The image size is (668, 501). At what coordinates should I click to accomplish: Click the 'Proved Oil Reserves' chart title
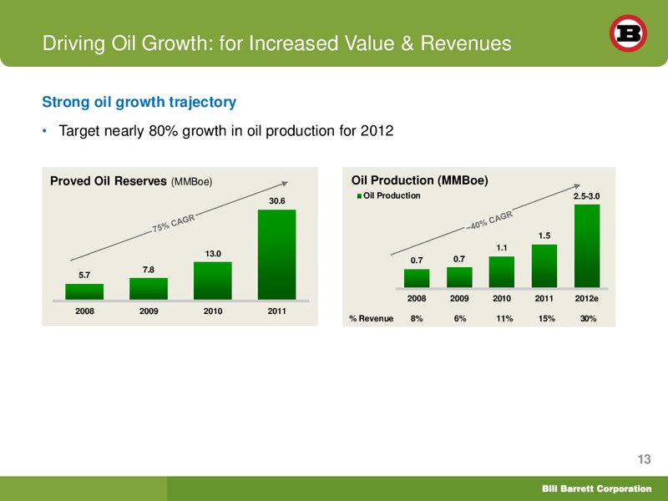click(131, 181)
